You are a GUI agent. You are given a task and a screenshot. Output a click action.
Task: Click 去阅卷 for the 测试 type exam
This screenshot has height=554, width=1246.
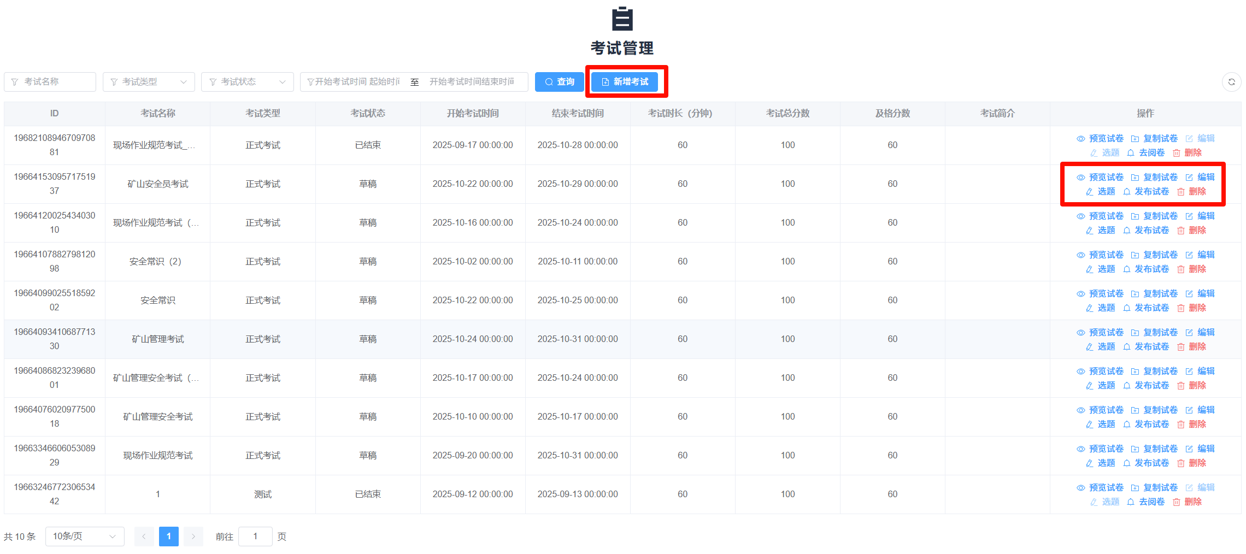pos(1146,502)
